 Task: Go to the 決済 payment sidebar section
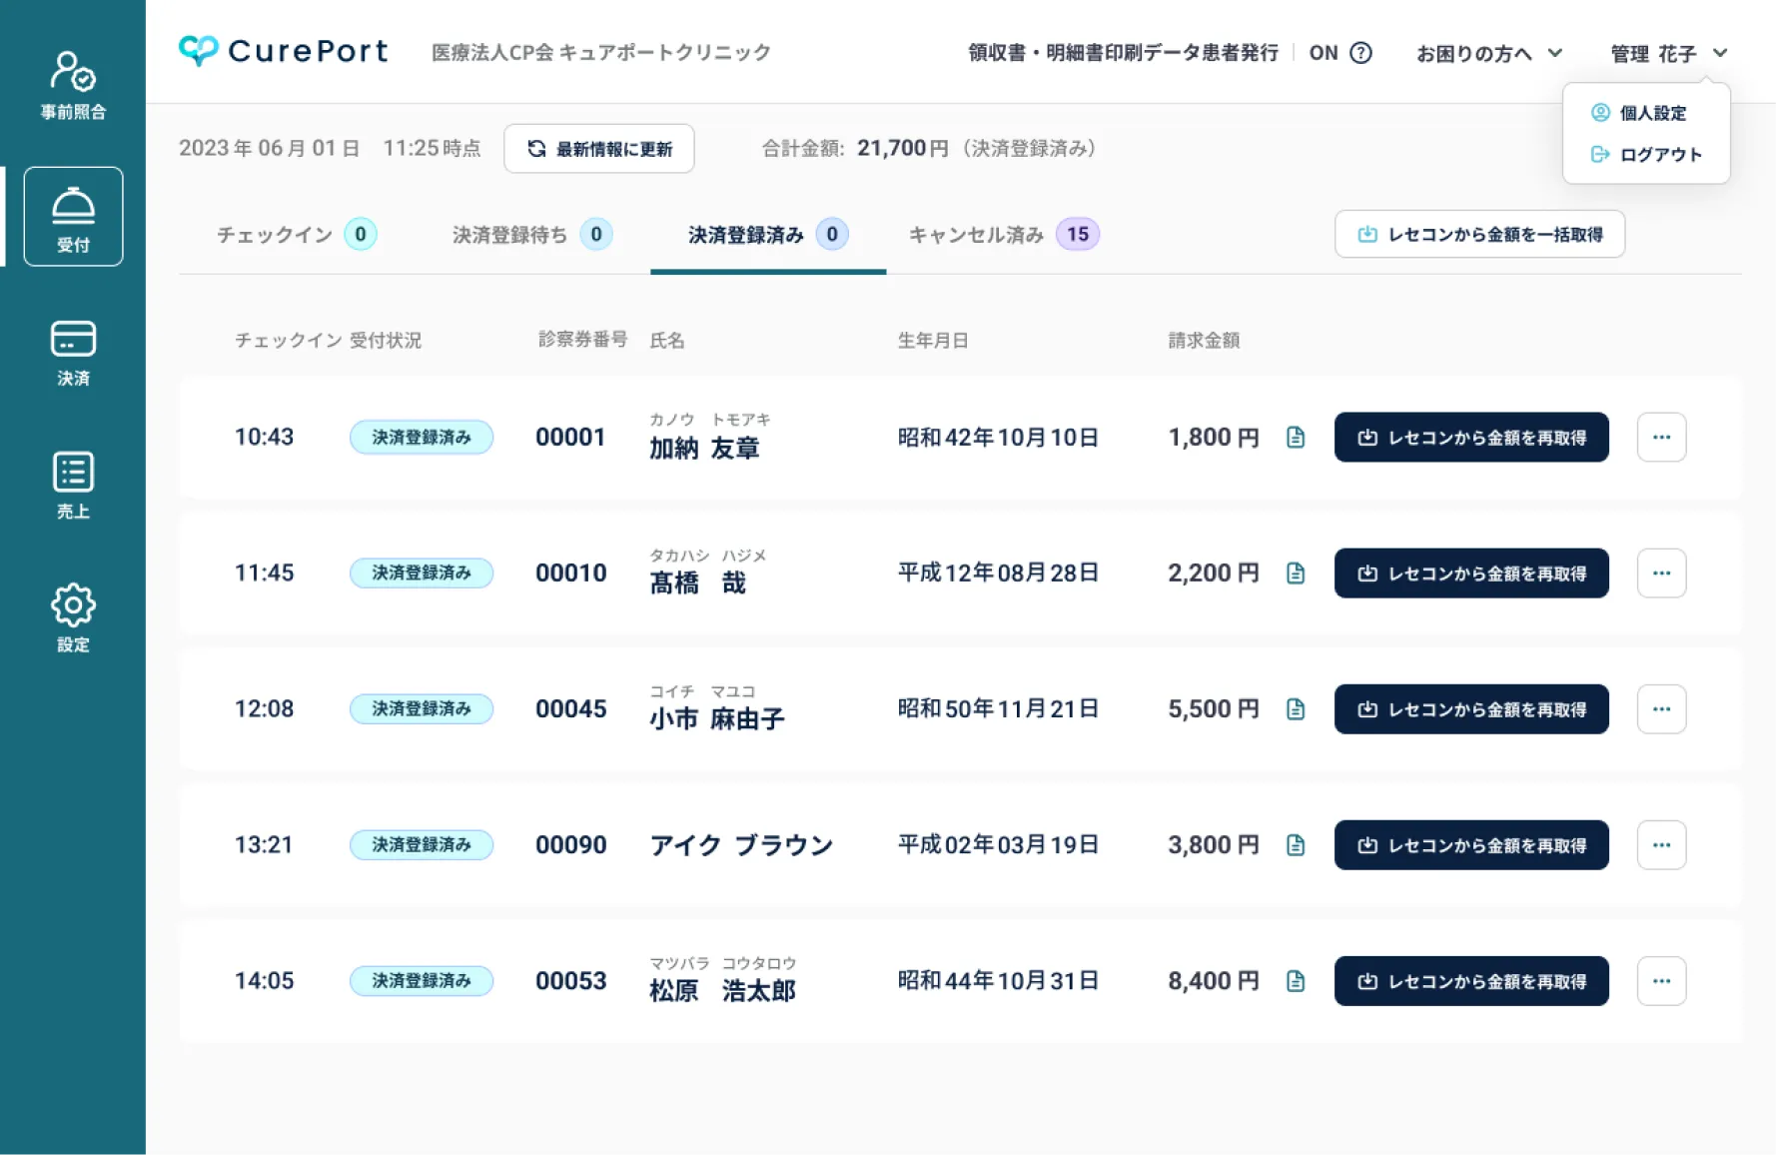click(x=73, y=353)
